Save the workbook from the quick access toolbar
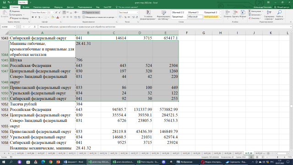This screenshot has width=293, height=165. pyautogui.click(x=4, y=2)
